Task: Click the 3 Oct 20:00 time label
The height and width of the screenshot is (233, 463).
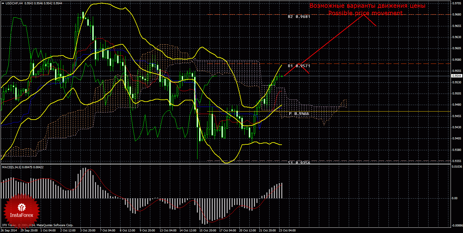Action: 88,231
